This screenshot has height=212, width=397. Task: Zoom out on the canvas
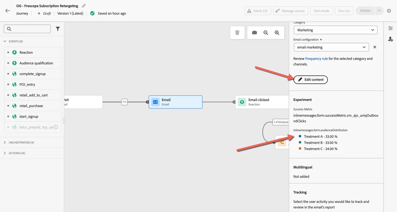coord(266,33)
